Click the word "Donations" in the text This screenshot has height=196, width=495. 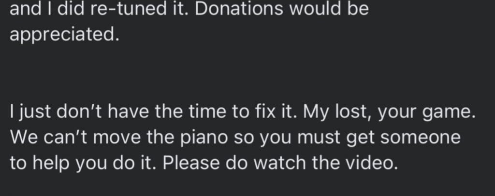pyautogui.click(x=239, y=9)
